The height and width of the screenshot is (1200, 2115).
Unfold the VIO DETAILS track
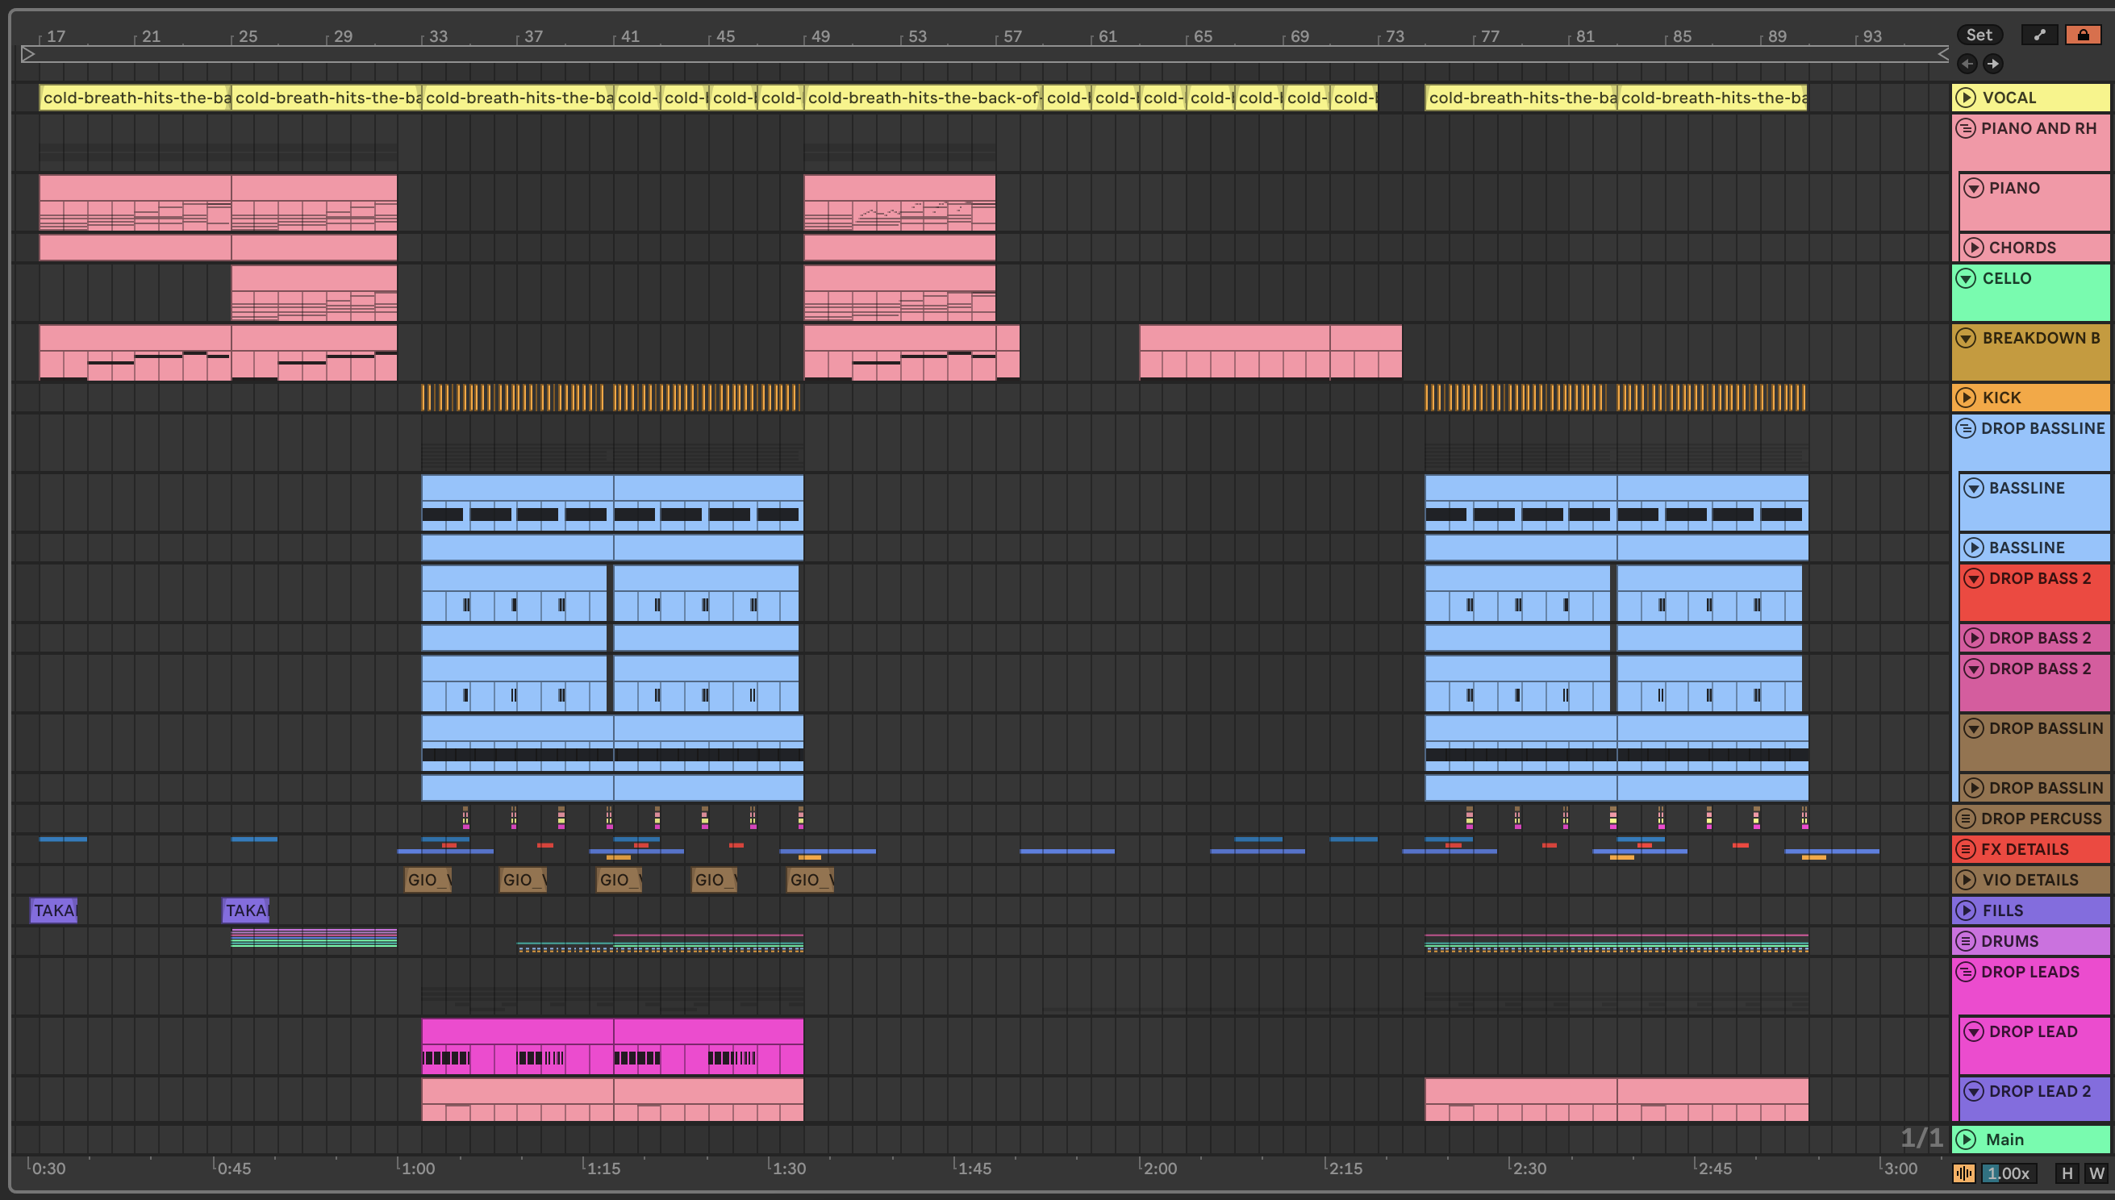[1966, 879]
